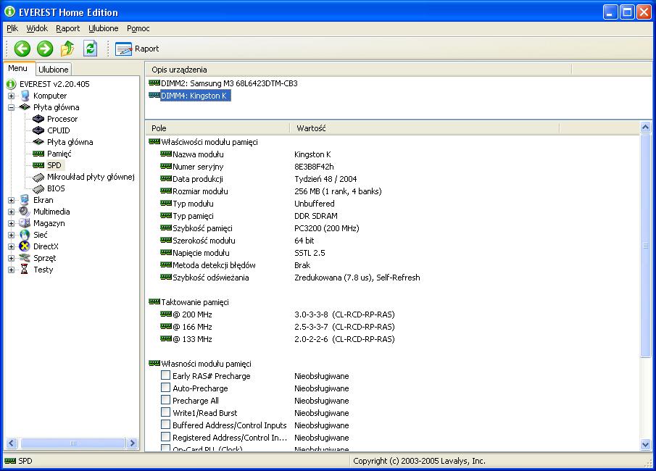Viewport: 656px width, 471px height.
Task: Click the Raport toolbar button
Action: click(137, 49)
